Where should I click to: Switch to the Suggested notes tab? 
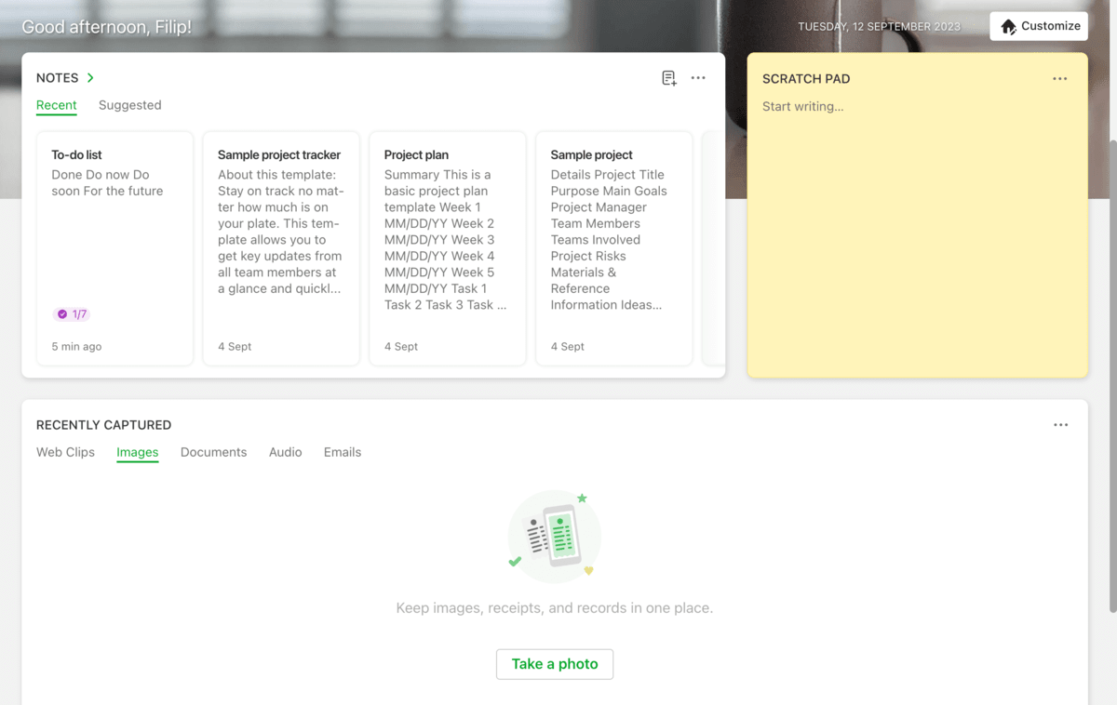tap(129, 105)
